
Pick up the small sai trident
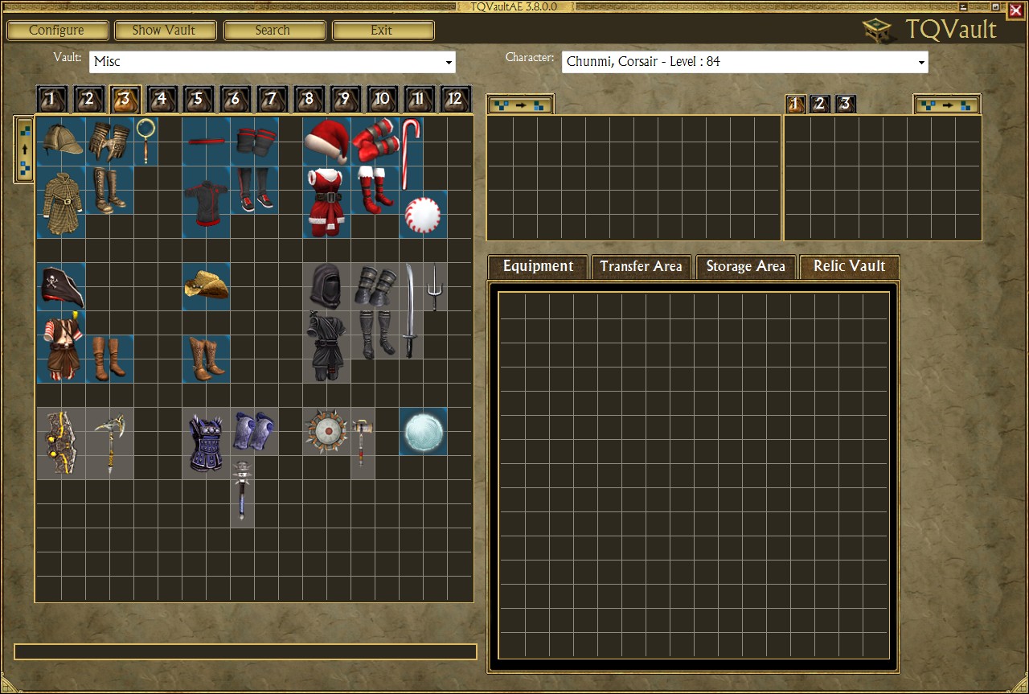click(435, 286)
